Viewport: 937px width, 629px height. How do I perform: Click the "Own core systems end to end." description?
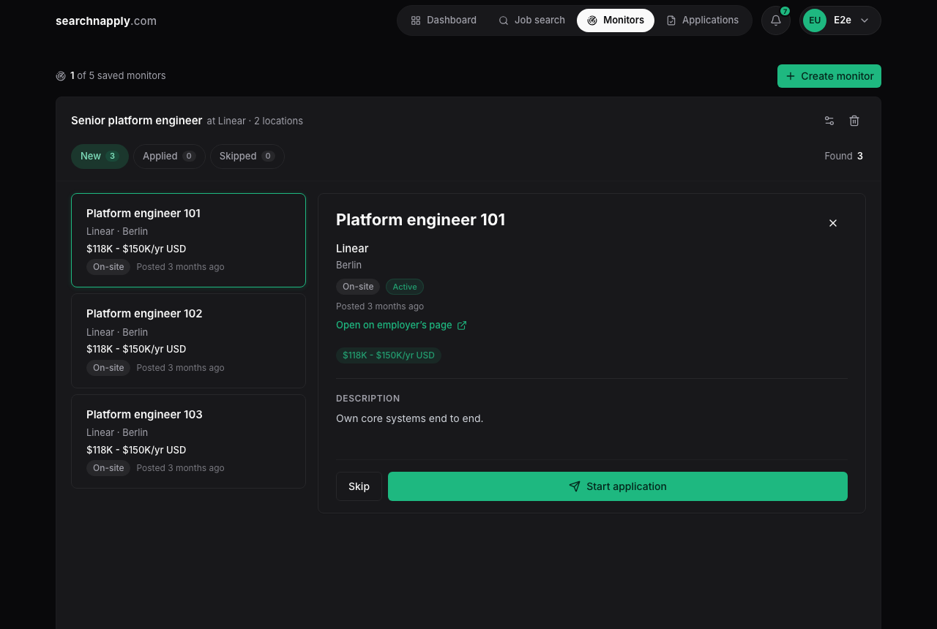point(410,418)
